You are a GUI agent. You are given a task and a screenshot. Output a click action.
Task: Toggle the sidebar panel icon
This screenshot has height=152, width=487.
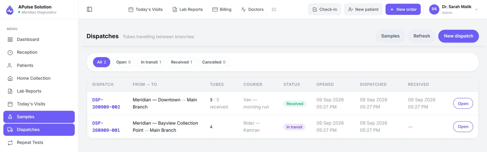tap(89, 9)
